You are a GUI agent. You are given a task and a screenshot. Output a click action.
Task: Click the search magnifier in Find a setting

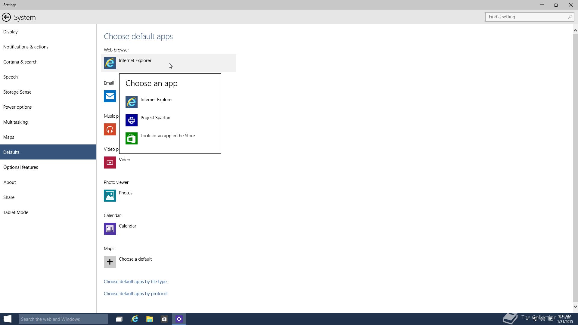570,17
